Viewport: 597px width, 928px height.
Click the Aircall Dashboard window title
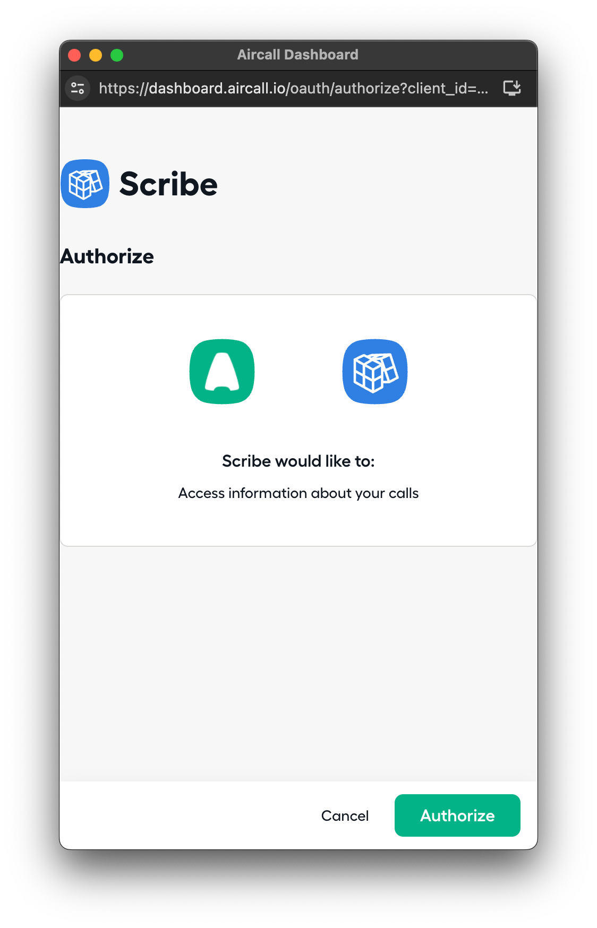click(x=298, y=55)
